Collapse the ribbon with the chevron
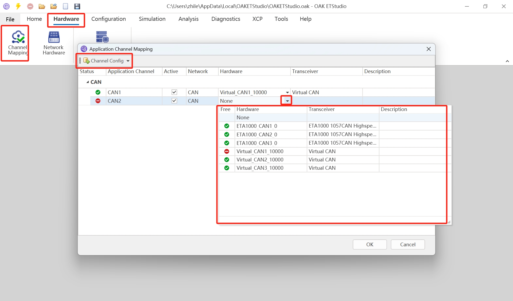This screenshot has height=301, width=513. tap(507, 61)
